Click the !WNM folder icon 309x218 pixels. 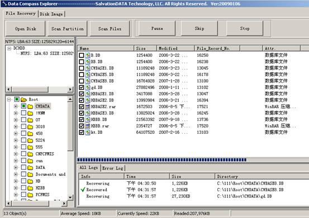[30, 113]
